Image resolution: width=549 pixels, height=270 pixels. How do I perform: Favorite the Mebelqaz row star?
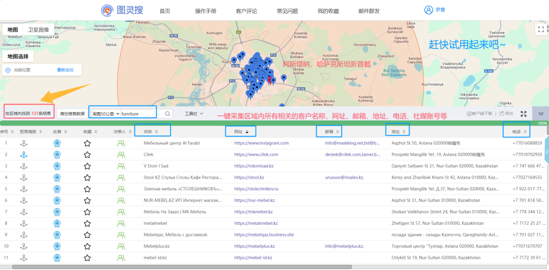tap(87, 234)
